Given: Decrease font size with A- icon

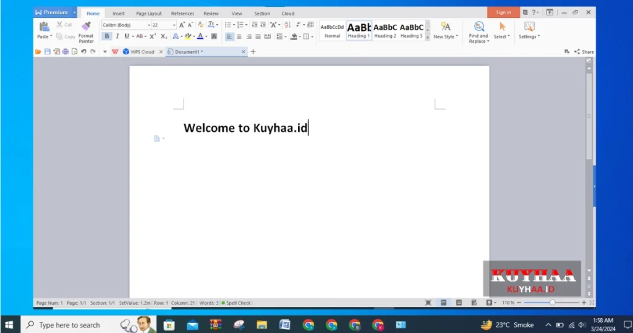Looking at the screenshot, I should [190, 25].
